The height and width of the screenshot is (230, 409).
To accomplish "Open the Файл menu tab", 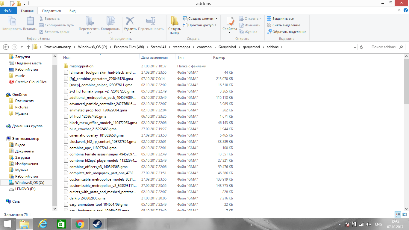I will click(8, 11).
